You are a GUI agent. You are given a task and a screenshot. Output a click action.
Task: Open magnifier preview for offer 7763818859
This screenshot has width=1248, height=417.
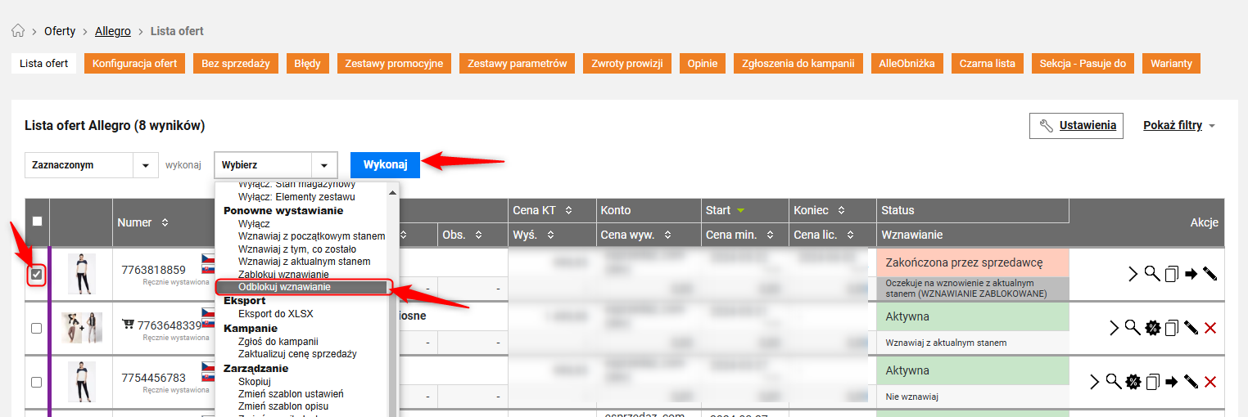point(1152,274)
